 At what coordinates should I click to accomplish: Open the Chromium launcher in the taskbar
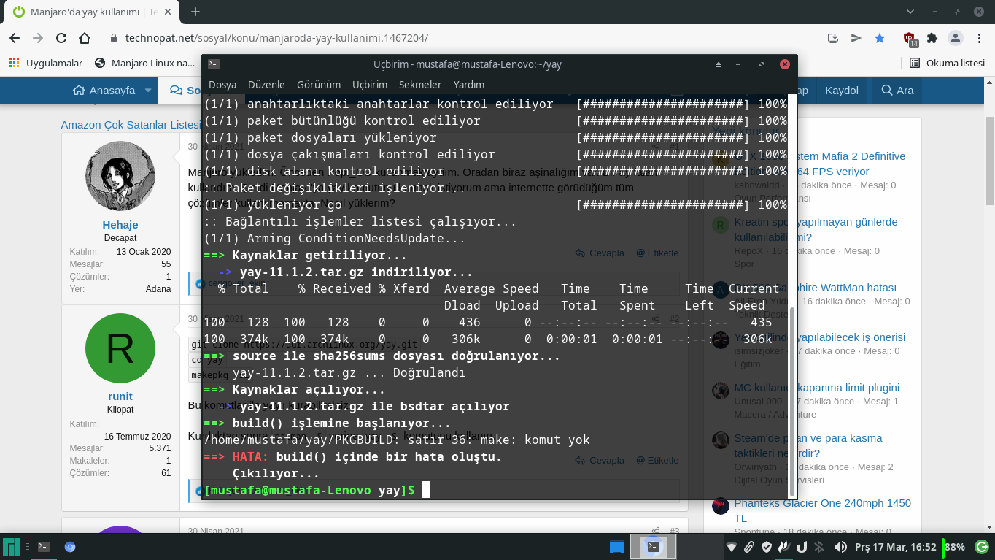[x=70, y=547]
